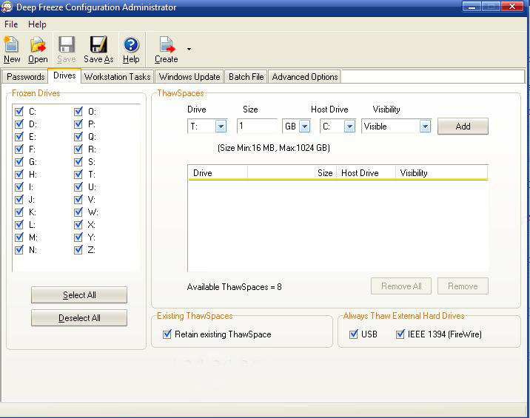Toggle the S: frozen drive checkbox

[78, 161]
